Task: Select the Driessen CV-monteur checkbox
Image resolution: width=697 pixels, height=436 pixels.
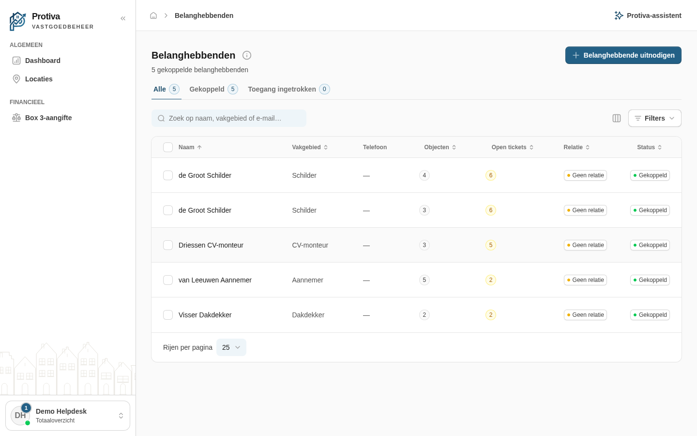Action: pyautogui.click(x=168, y=245)
